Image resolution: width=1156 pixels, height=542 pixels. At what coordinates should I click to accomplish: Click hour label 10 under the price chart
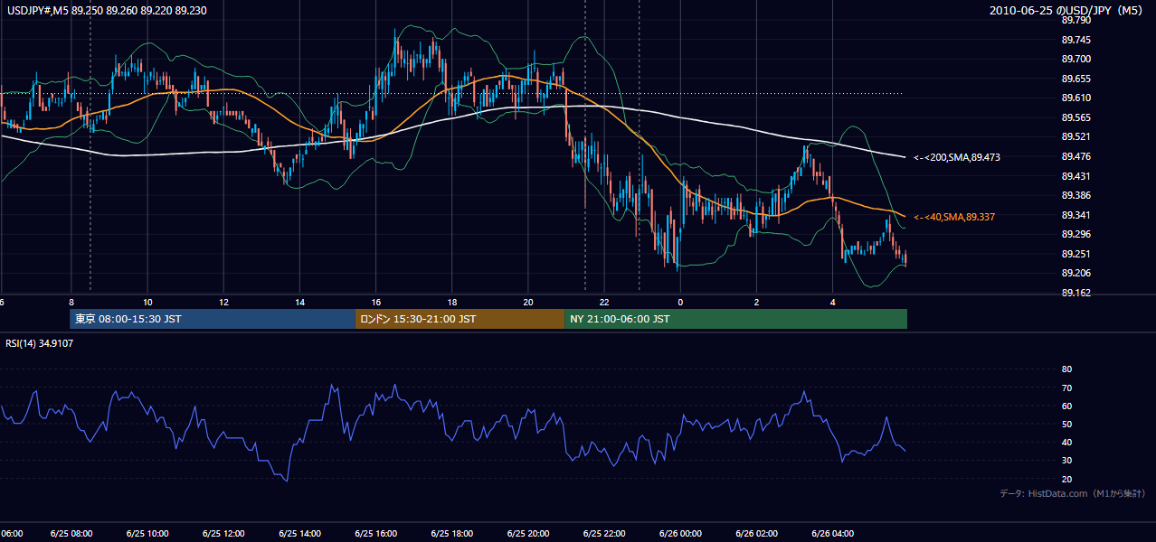[147, 302]
